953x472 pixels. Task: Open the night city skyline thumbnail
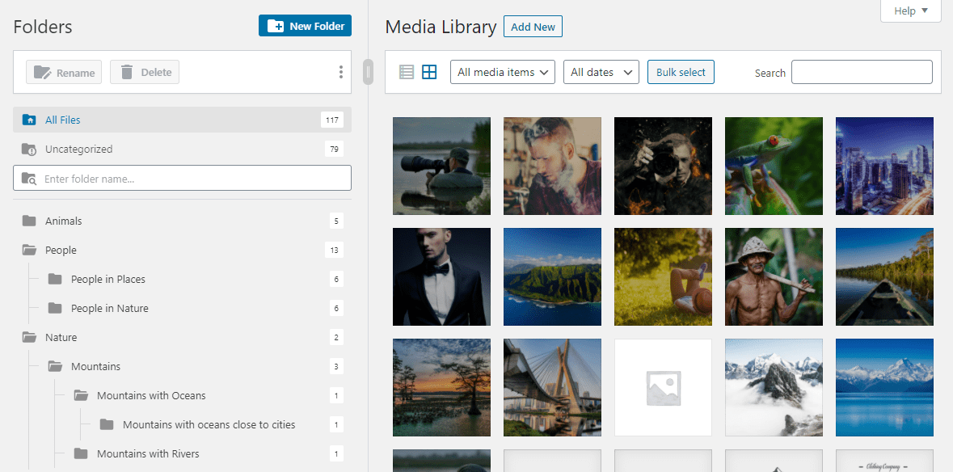(x=884, y=166)
